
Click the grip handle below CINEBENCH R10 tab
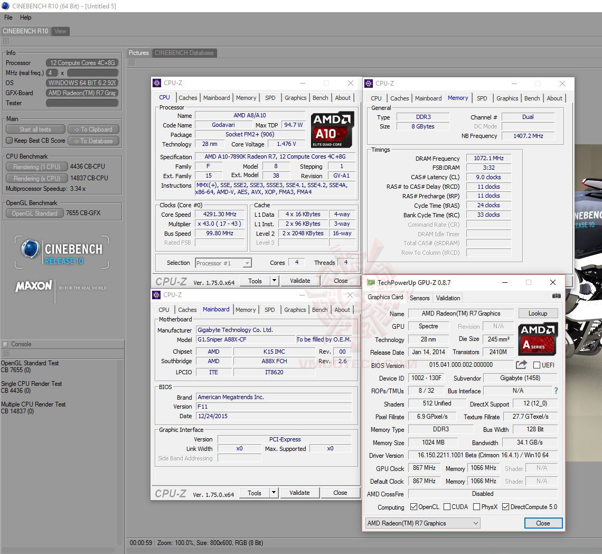point(6,41)
